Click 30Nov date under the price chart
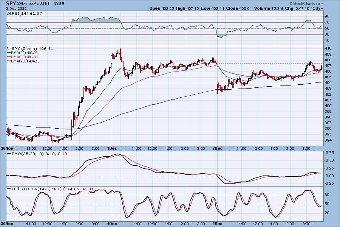Viewport: 340px width, 227px height. point(8,149)
